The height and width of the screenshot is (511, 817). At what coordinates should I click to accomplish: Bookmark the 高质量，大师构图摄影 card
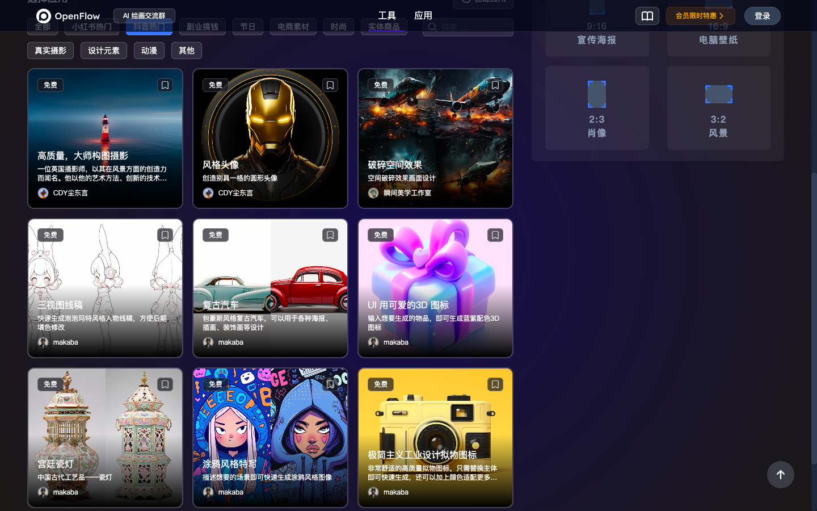click(165, 85)
